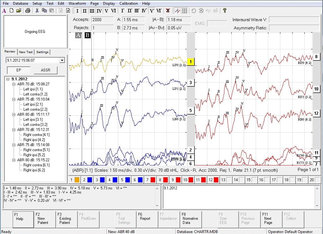323x234 pixels.
Task: Click the F1 Help button
Action: [x=23, y=219]
